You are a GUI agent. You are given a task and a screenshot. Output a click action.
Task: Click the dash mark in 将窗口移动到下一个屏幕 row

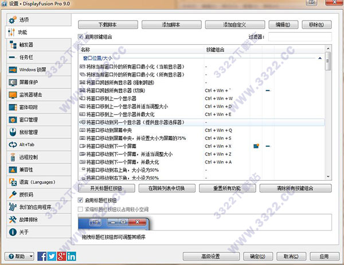coord(268,146)
